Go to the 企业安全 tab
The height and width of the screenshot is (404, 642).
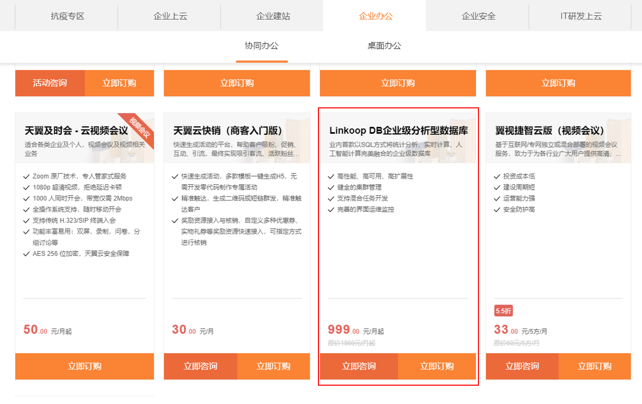(478, 16)
